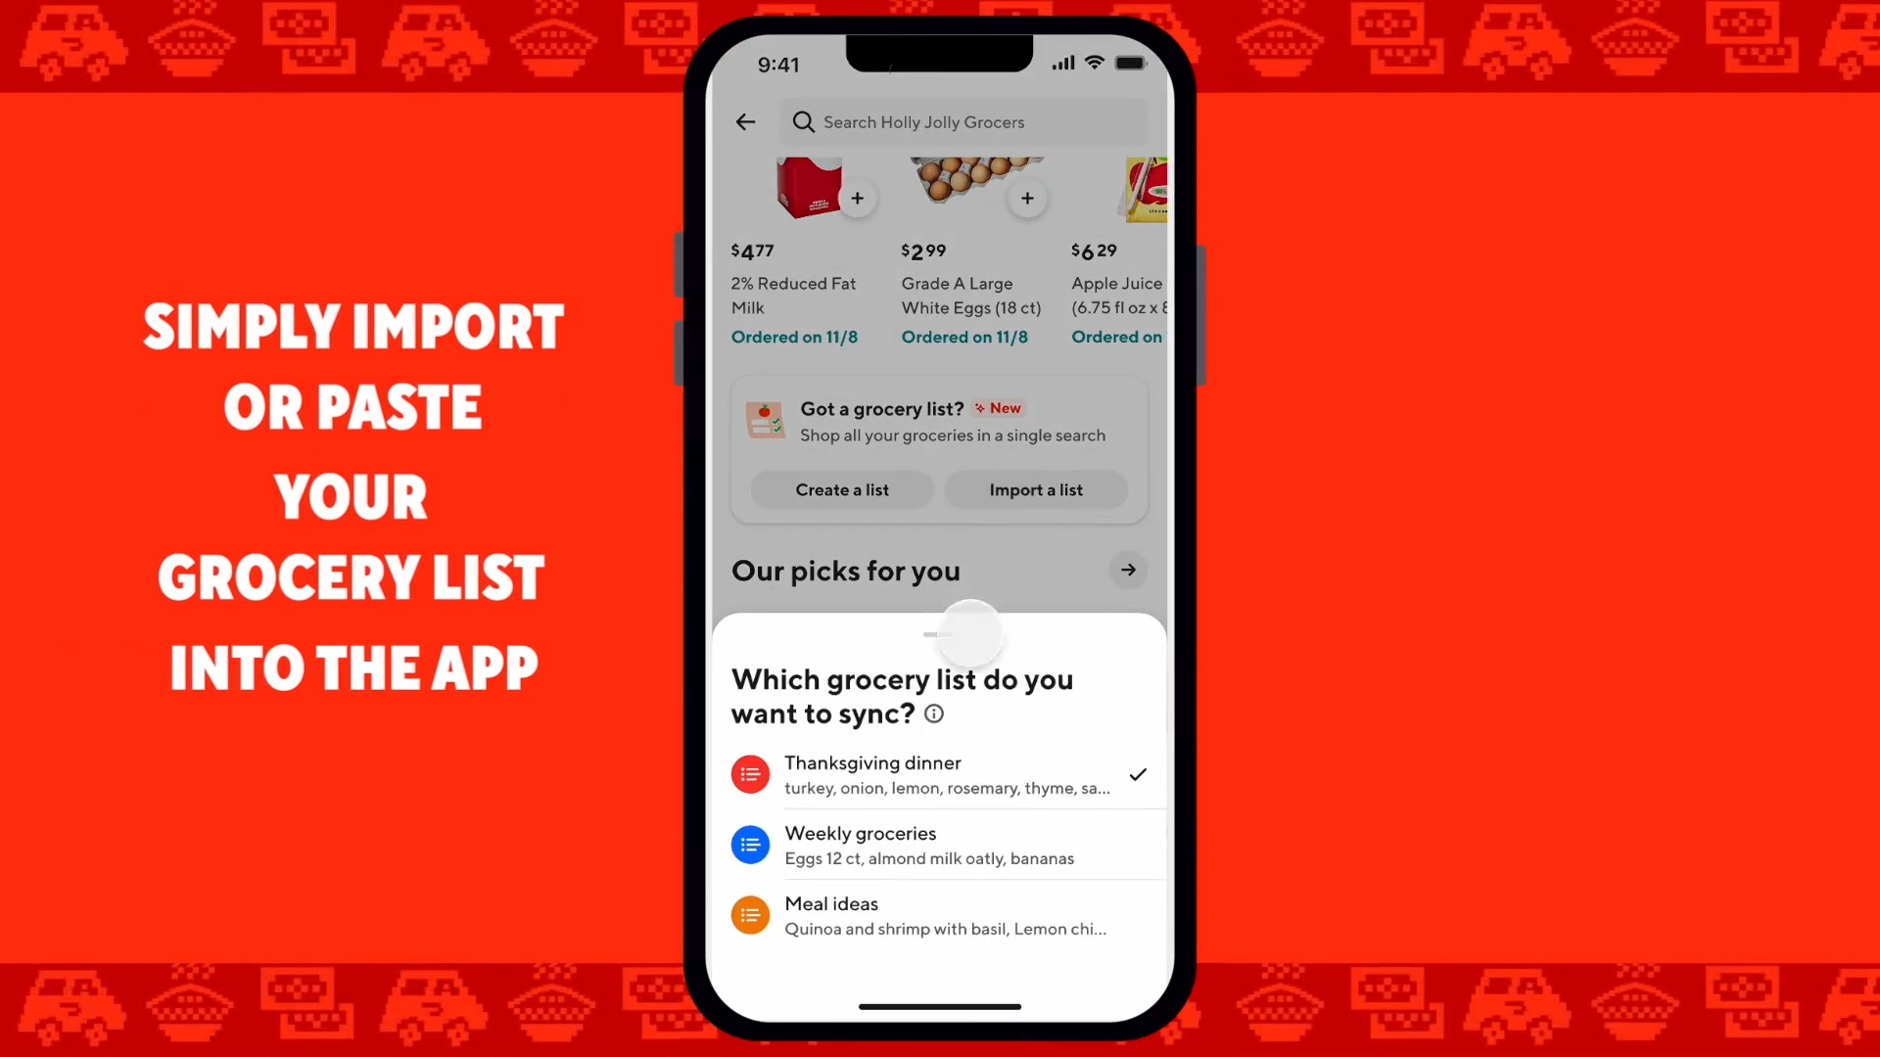Tap the Weekly groceries list icon
The width and height of the screenshot is (1880, 1057).
[750, 844]
